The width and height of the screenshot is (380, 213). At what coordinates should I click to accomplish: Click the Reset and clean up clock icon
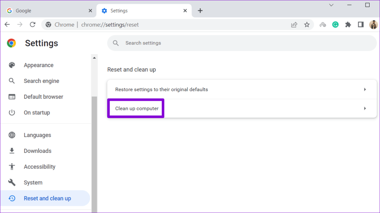[x=12, y=198]
